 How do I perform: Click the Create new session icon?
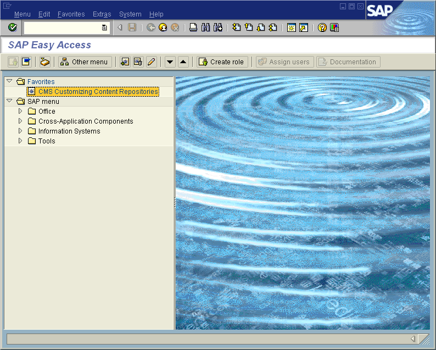(x=292, y=27)
